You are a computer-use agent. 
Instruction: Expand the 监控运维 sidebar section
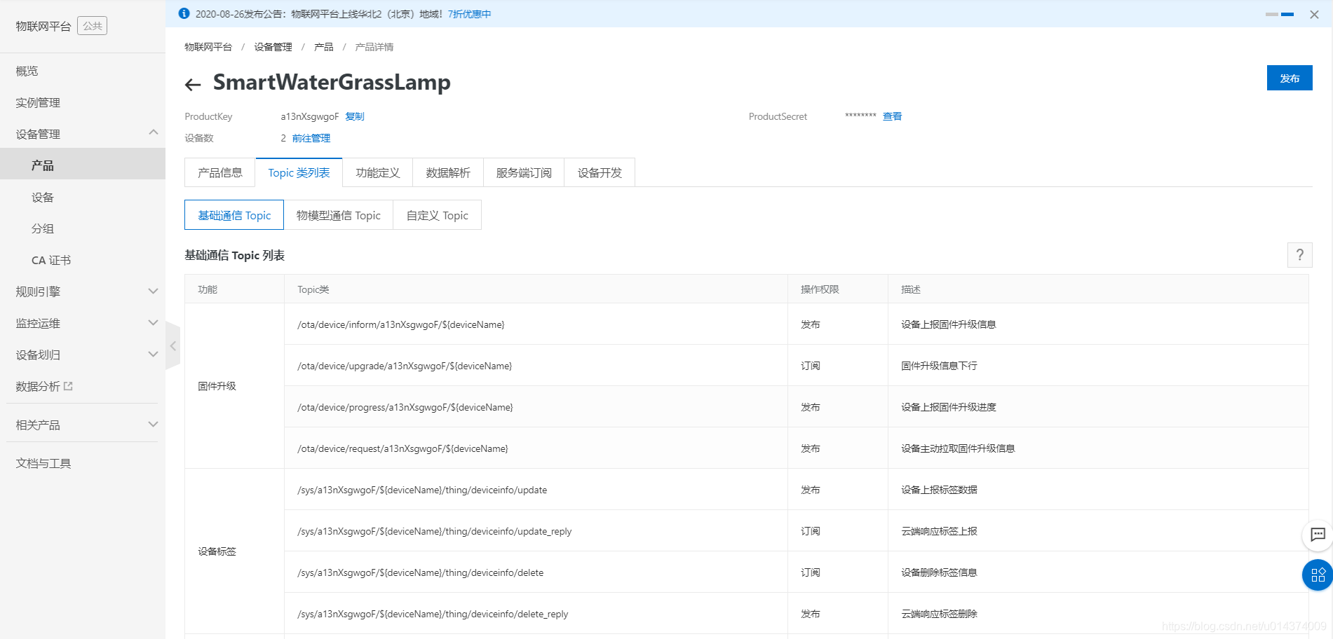click(153, 322)
